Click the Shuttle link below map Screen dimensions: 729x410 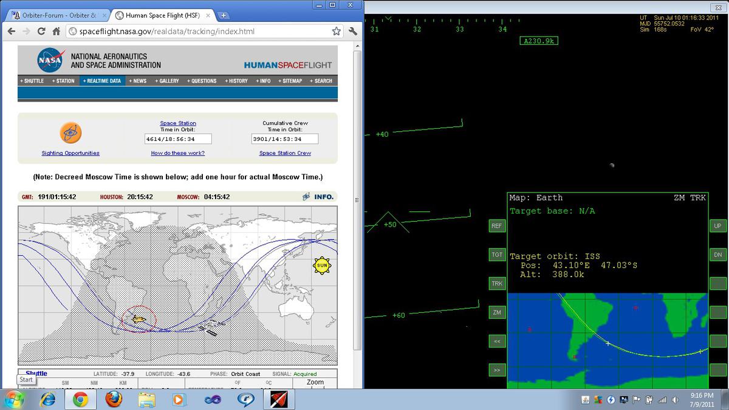(36, 374)
